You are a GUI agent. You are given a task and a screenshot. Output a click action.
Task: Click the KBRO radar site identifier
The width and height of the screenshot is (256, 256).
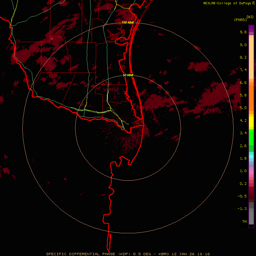point(164,254)
